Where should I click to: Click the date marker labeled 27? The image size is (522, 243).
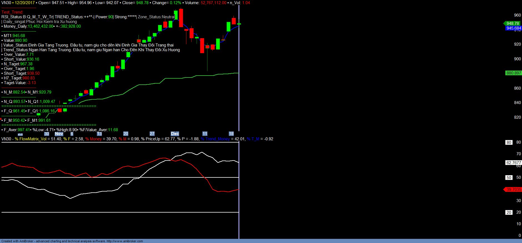(x=152, y=134)
